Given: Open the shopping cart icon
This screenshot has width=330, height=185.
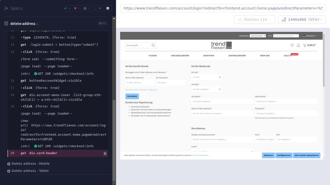Looking at the screenshot, I should point(305,45).
